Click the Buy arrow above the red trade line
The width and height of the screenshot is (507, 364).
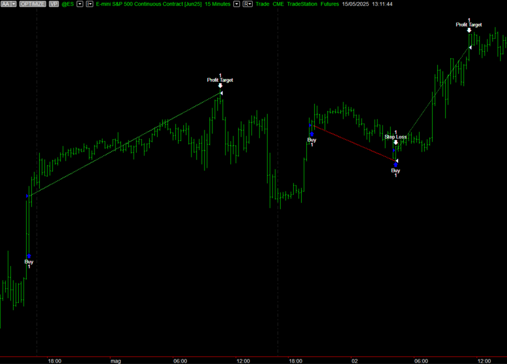pos(312,134)
